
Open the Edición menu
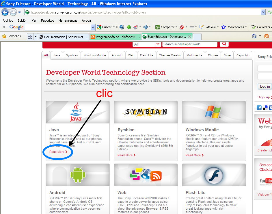(x=22, y=20)
